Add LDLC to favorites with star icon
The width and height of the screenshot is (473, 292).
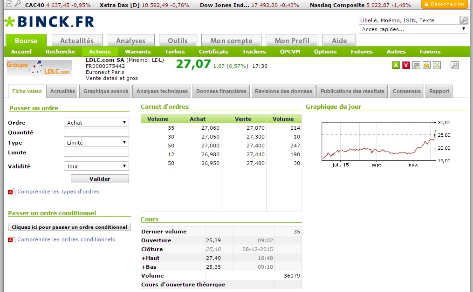point(426,66)
